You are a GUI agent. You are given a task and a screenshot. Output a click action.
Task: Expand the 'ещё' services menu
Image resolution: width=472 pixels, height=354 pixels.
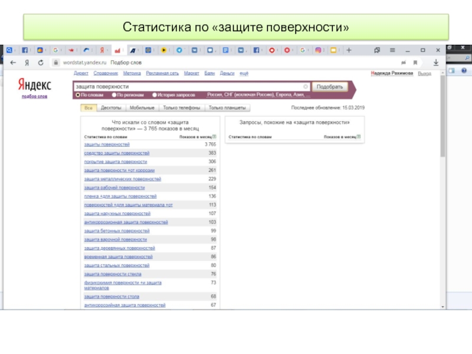click(x=244, y=74)
